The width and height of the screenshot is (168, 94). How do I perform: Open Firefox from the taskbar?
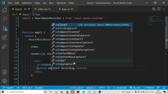tap(62, 92)
